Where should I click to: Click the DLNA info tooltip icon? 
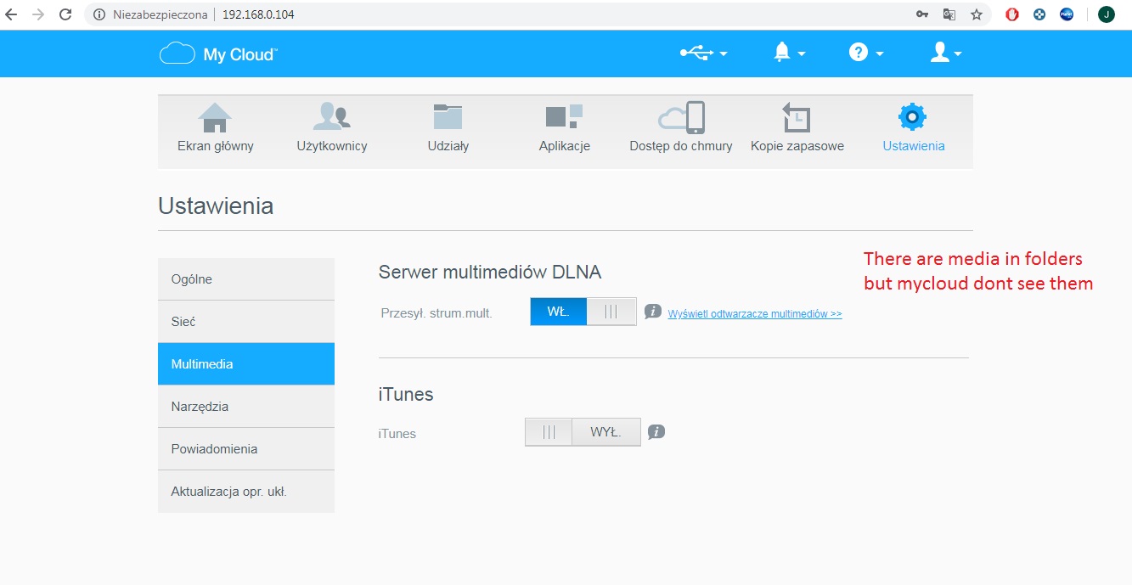[x=653, y=312]
